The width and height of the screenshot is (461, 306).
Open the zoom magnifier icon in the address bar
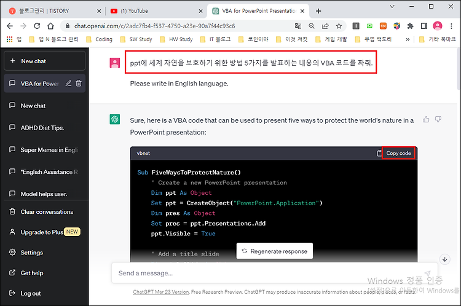click(x=312, y=26)
